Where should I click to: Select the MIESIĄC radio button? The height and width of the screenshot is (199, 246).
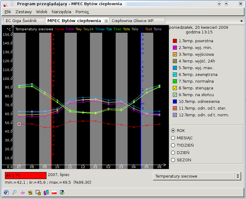(x=173, y=138)
